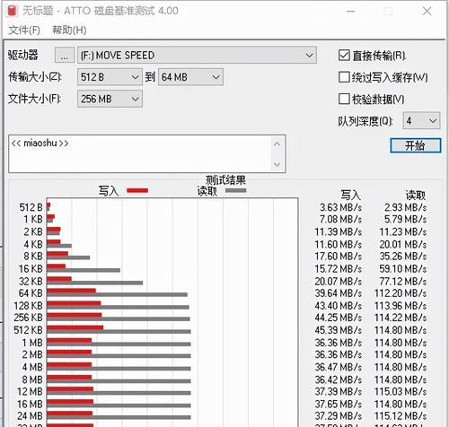Viewport: 449px width, 427px height.
Task: Click the 开始 start button
Action: tap(416, 146)
